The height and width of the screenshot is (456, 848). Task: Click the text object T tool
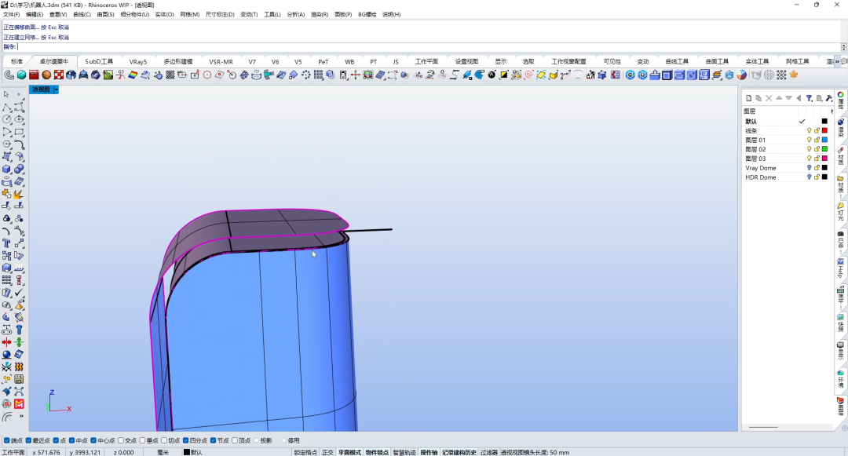6,243
